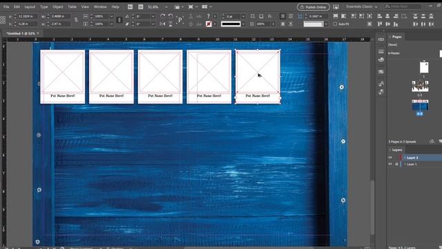The width and height of the screenshot is (442, 249).
Task: Click the Publish Online button
Action: [x=313, y=7]
